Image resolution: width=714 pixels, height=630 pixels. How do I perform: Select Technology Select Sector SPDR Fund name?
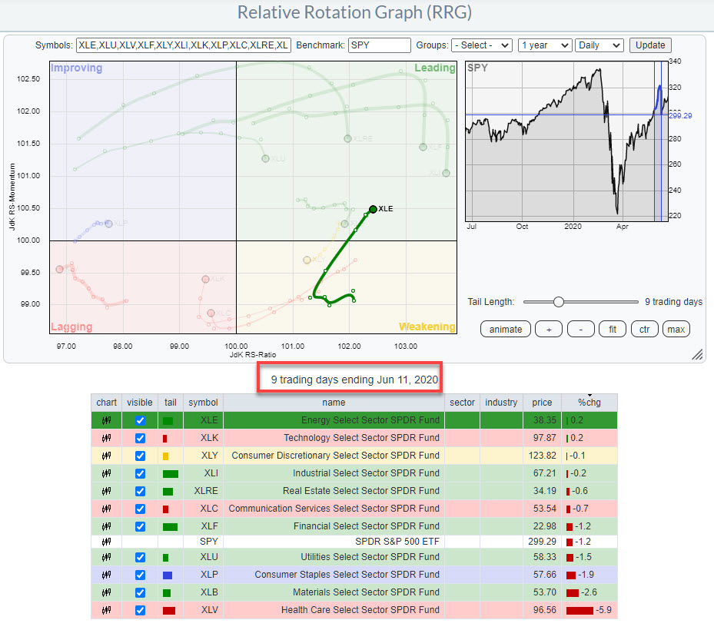point(361,438)
